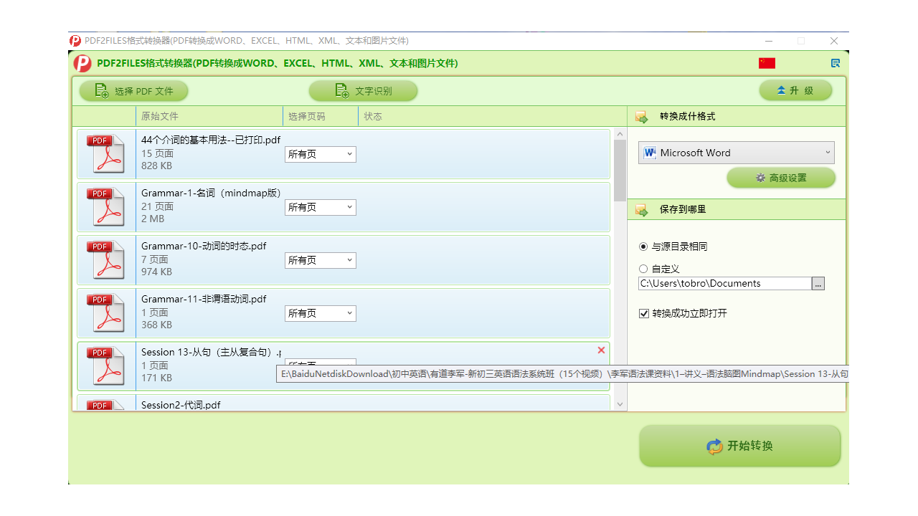The width and height of the screenshot is (918, 516).
Task: Click the 828 KB file size text
Action: [156, 166]
